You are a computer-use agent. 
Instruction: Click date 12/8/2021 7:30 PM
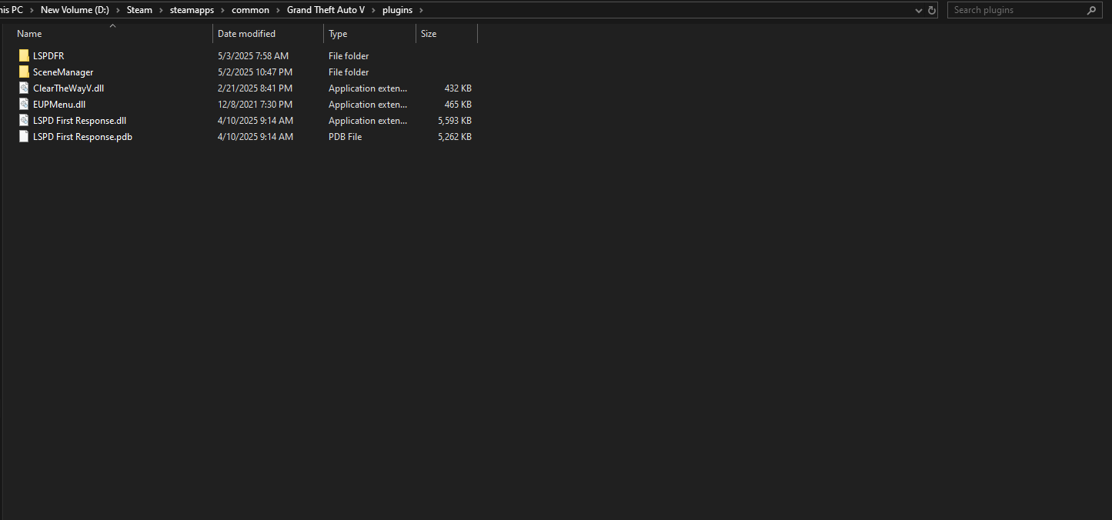pyautogui.click(x=255, y=104)
